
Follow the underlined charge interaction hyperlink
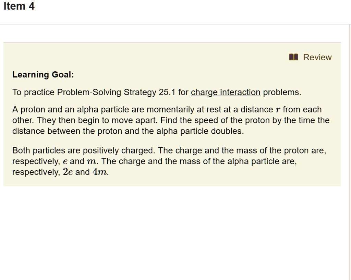226,92
